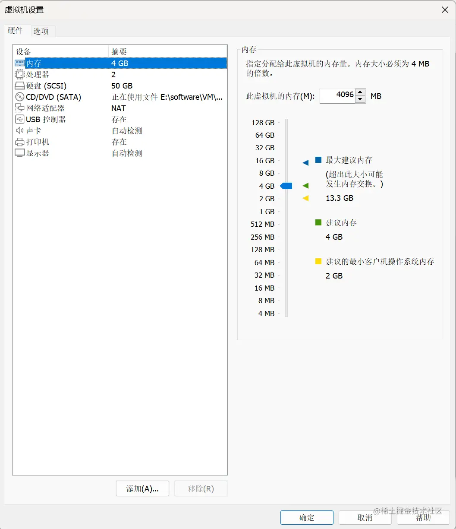Click the 移除(R) button to remove hardware

(x=201, y=488)
